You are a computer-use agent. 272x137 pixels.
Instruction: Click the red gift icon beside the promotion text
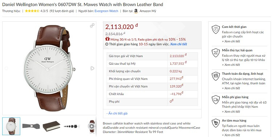click(107, 39)
